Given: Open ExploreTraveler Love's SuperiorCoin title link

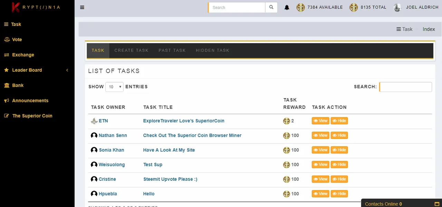Looking at the screenshot, I should tap(184, 121).
